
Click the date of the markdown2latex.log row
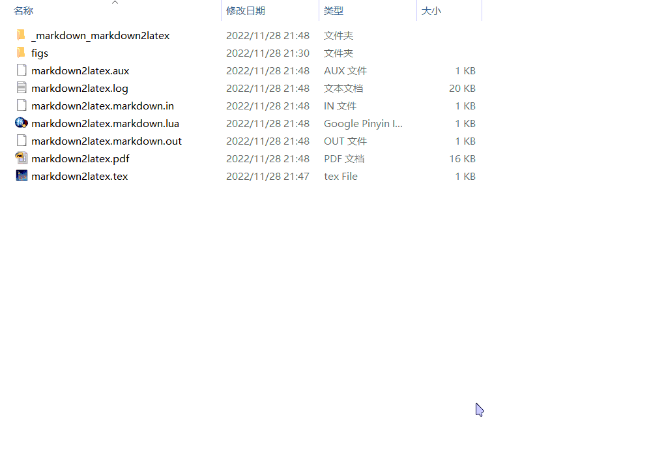point(268,89)
